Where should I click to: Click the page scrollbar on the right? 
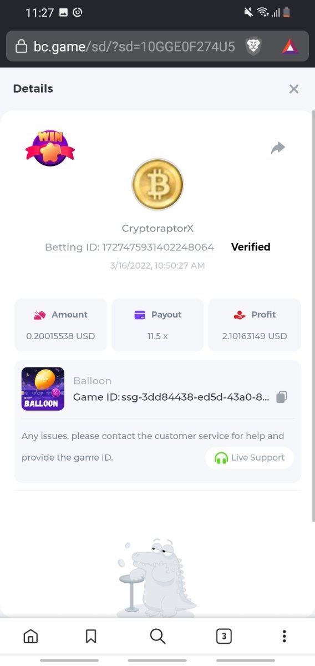pyautogui.click(x=313, y=316)
